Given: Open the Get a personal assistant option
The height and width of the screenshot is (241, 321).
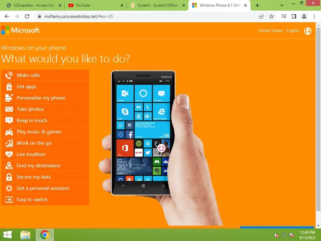Looking at the screenshot, I should point(45,188).
